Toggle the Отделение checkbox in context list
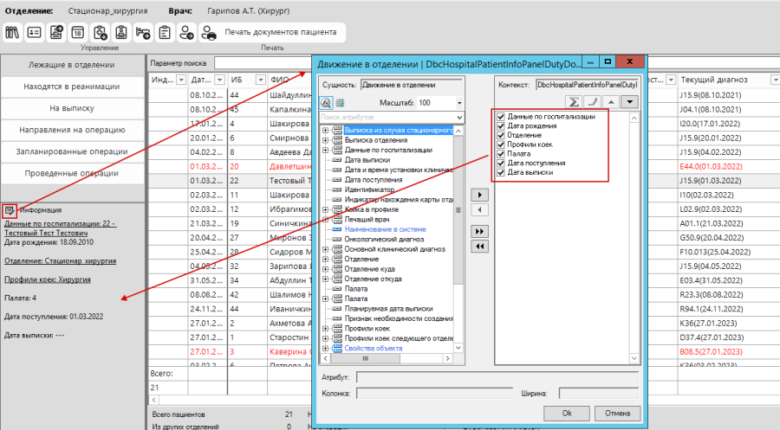 click(x=501, y=135)
